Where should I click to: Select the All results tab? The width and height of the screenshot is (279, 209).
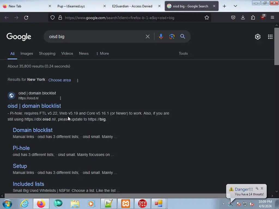click(12, 54)
